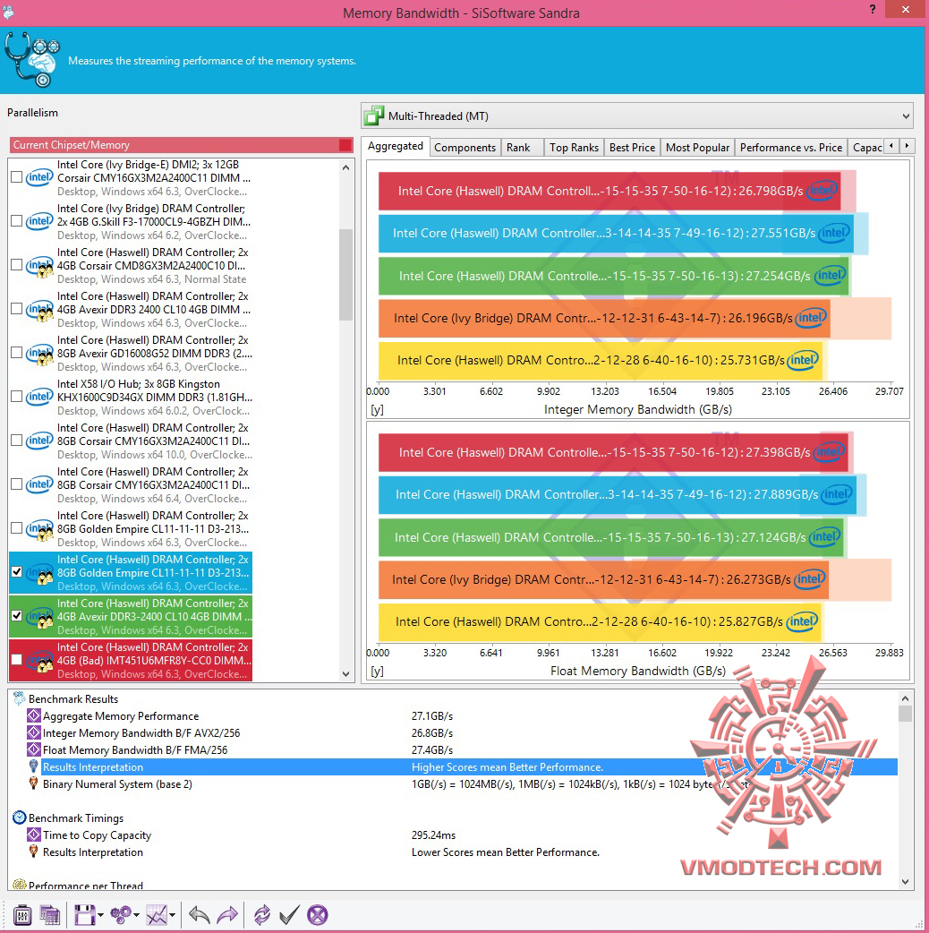This screenshot has height=933, width=929.
Task: Check the red IMT451U6MFR8Y-CC0 entry
Action: pyautogui.click(x=17, y=660)
